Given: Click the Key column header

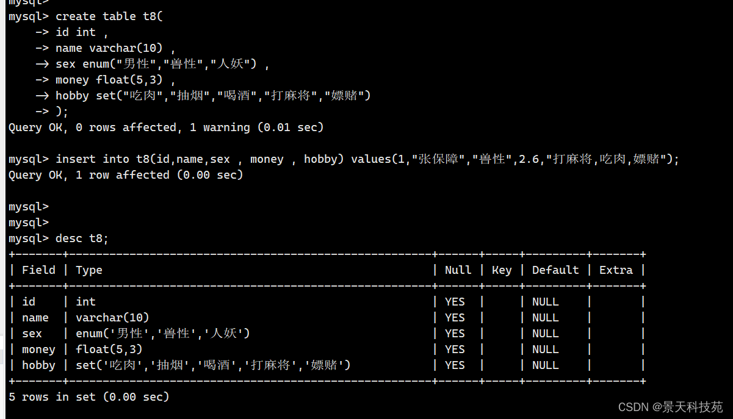Looking at the screenshot, I should (502, 270).
